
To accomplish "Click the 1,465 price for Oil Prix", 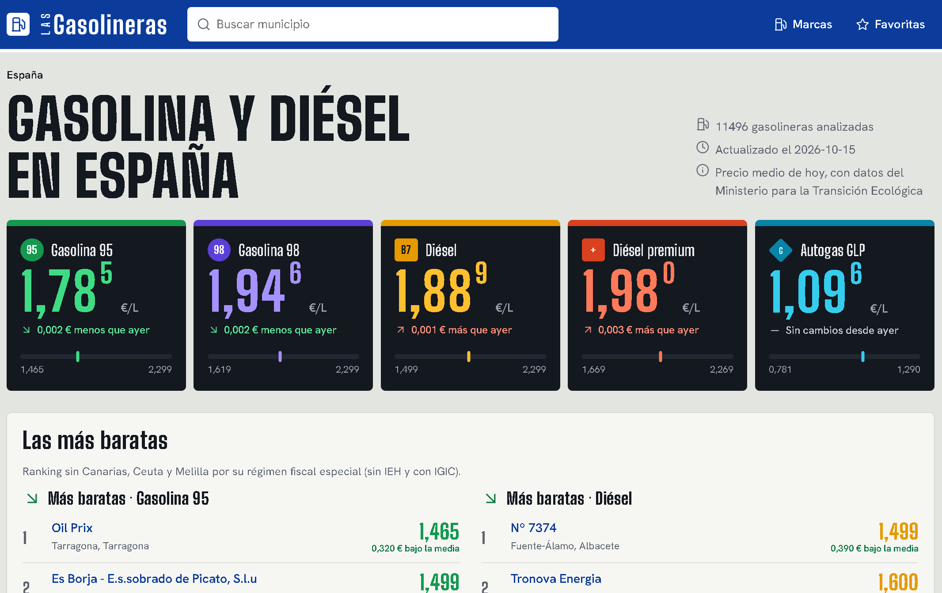I will point(439,531).
